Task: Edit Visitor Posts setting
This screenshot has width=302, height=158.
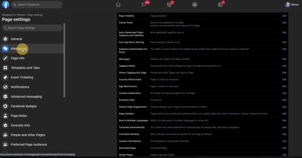Action: (x=284, y=23)
